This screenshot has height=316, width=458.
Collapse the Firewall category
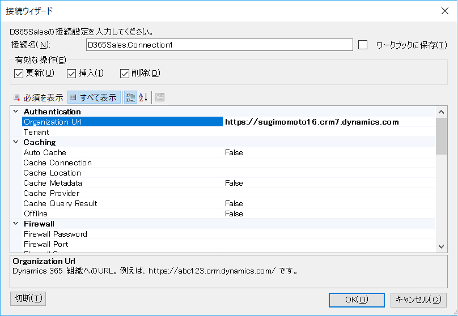16,224
